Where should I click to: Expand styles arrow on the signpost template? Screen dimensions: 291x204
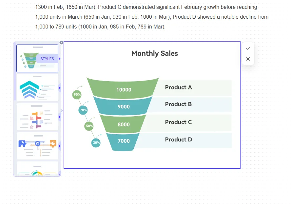[60, 117]
